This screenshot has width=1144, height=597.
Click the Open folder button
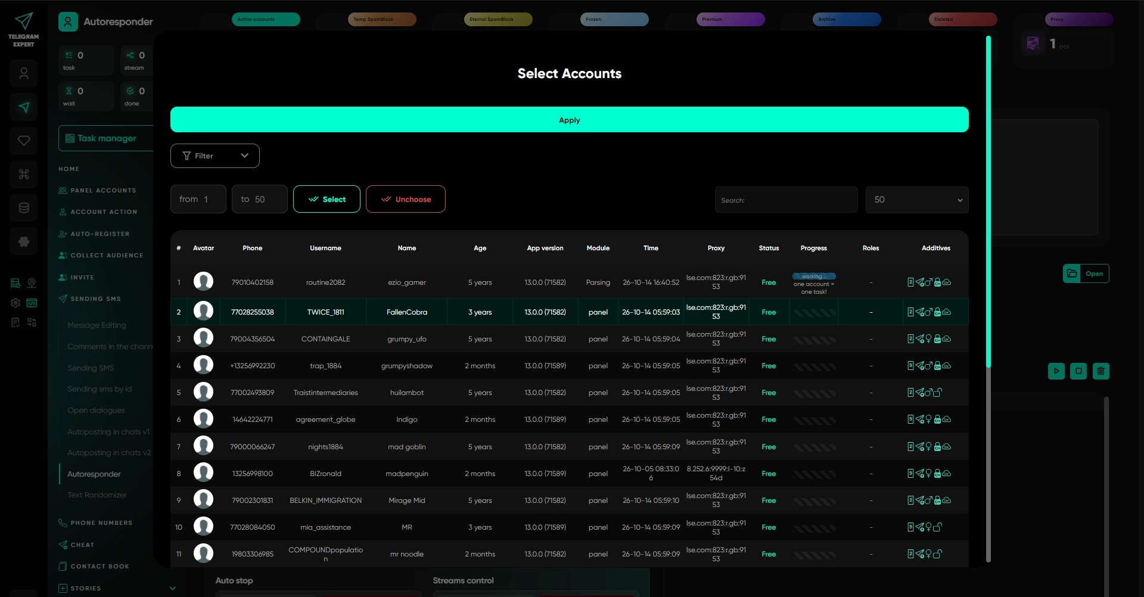coord(1086,273)
